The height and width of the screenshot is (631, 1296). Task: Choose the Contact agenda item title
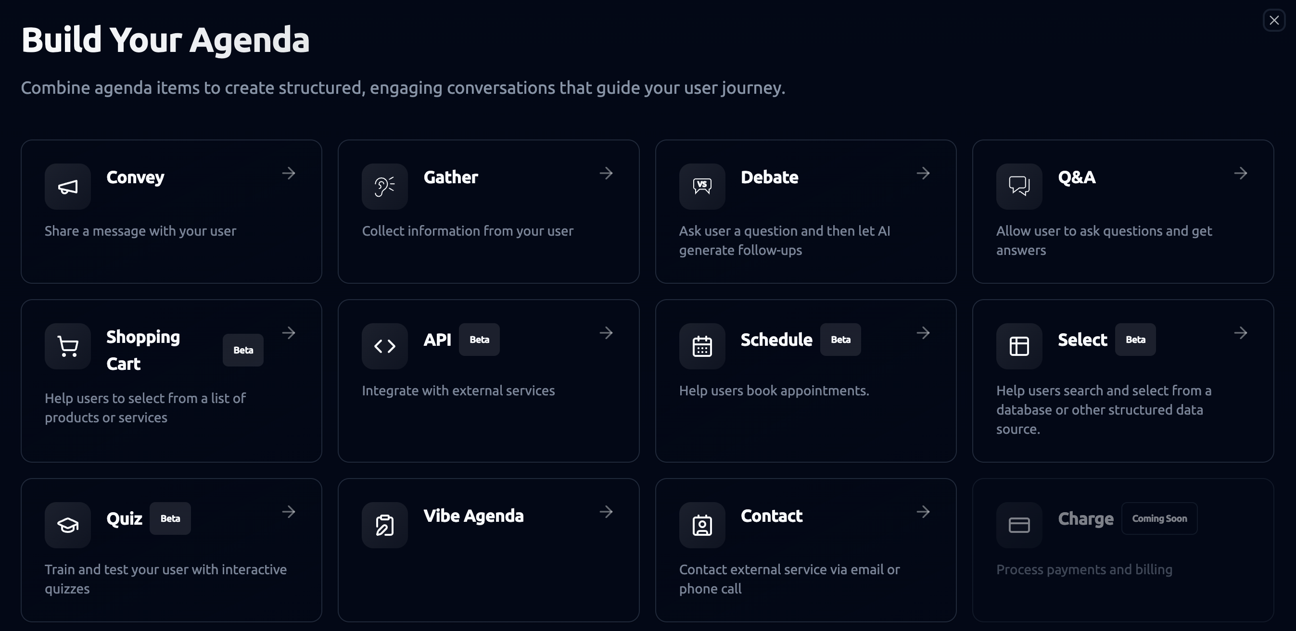(771, 516)
